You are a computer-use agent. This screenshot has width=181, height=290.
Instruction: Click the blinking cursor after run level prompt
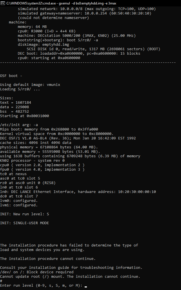click(86, 286)
